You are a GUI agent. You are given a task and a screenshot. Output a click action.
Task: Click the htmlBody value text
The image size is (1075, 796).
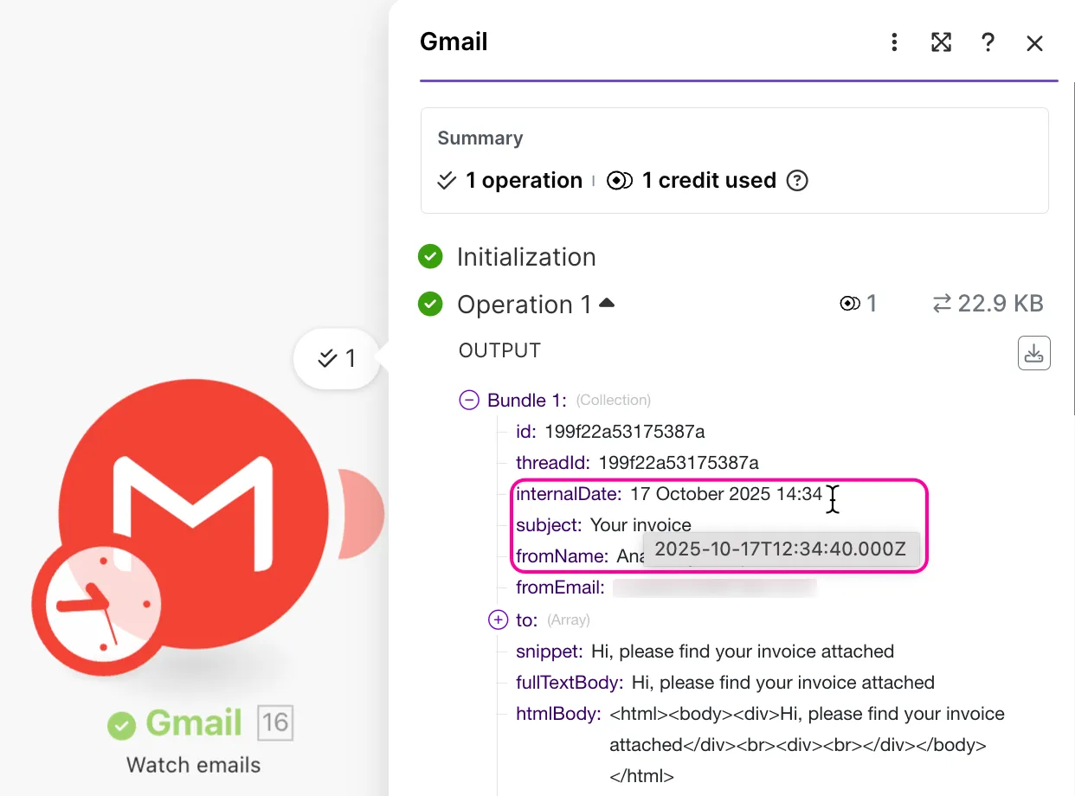point(807,745)
